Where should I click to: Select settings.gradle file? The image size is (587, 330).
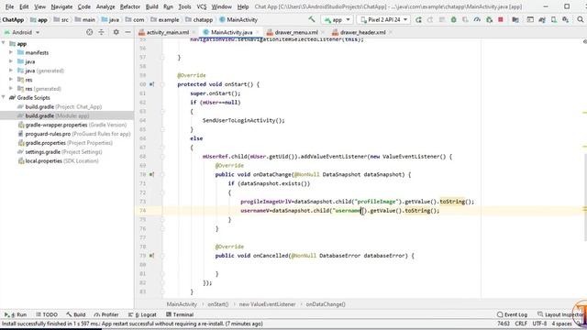tap(60, 152)
